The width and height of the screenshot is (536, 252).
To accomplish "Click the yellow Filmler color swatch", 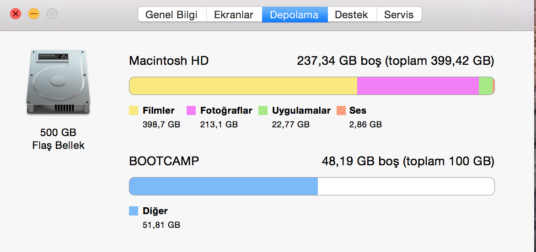I will click(134, 110).
